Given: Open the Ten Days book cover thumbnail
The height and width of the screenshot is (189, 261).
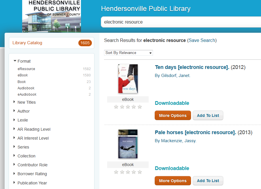Looking at the screenshot, I should pyautogui.click(x=128, y=79).
